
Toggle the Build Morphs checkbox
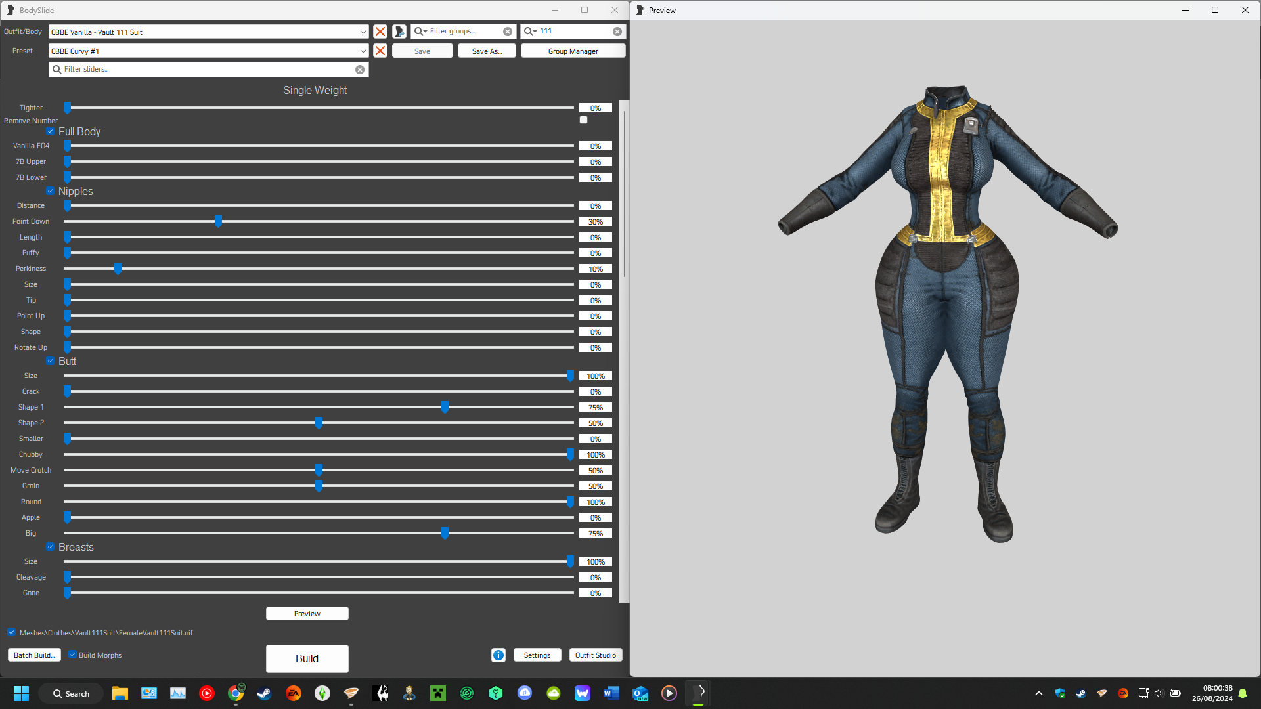tap(73, 655)
